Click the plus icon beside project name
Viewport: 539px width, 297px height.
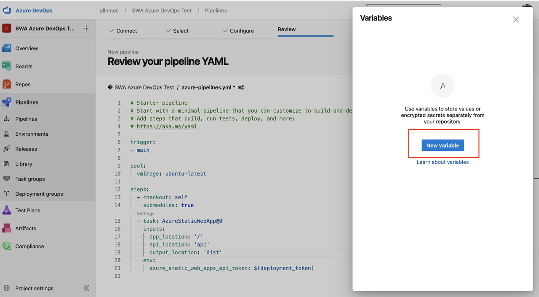click(x=86, y=28)
